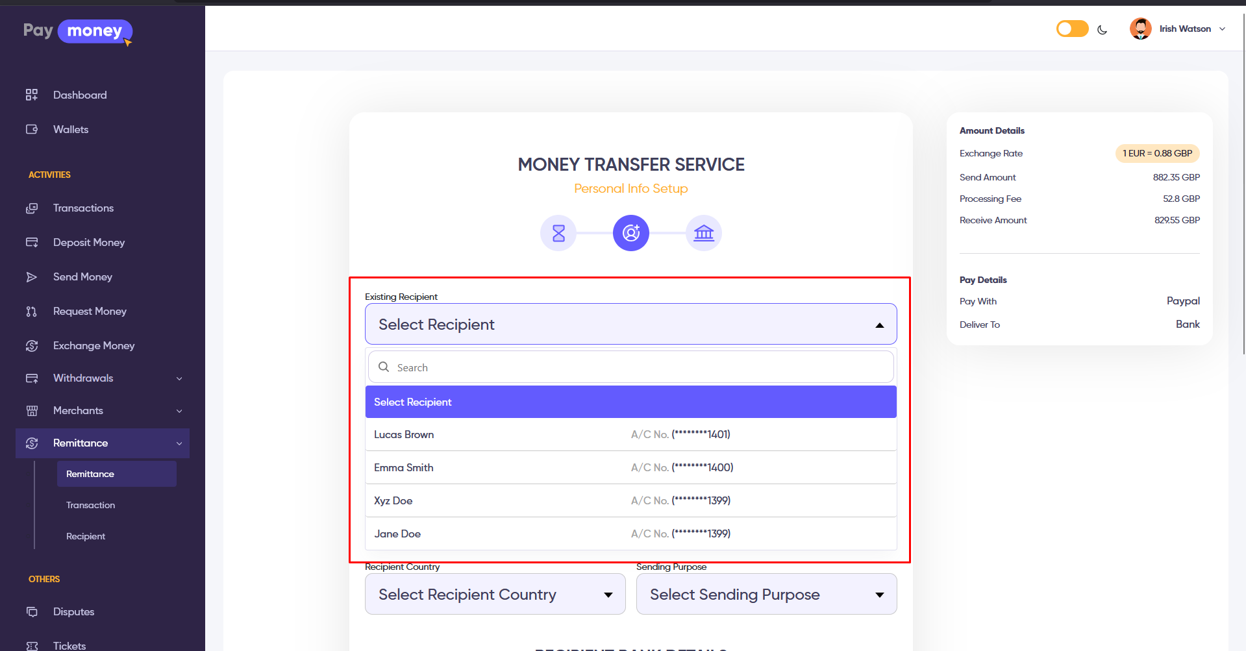1246x651 pixels.
Task: Click the hourglass step icon
Action: pos(558,233)
